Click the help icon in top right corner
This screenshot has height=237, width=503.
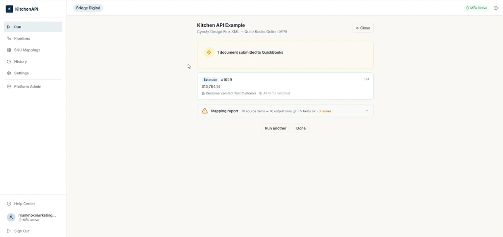(x=495, y=8)
